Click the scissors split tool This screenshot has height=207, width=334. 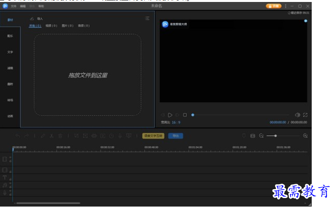coord(52,136)
